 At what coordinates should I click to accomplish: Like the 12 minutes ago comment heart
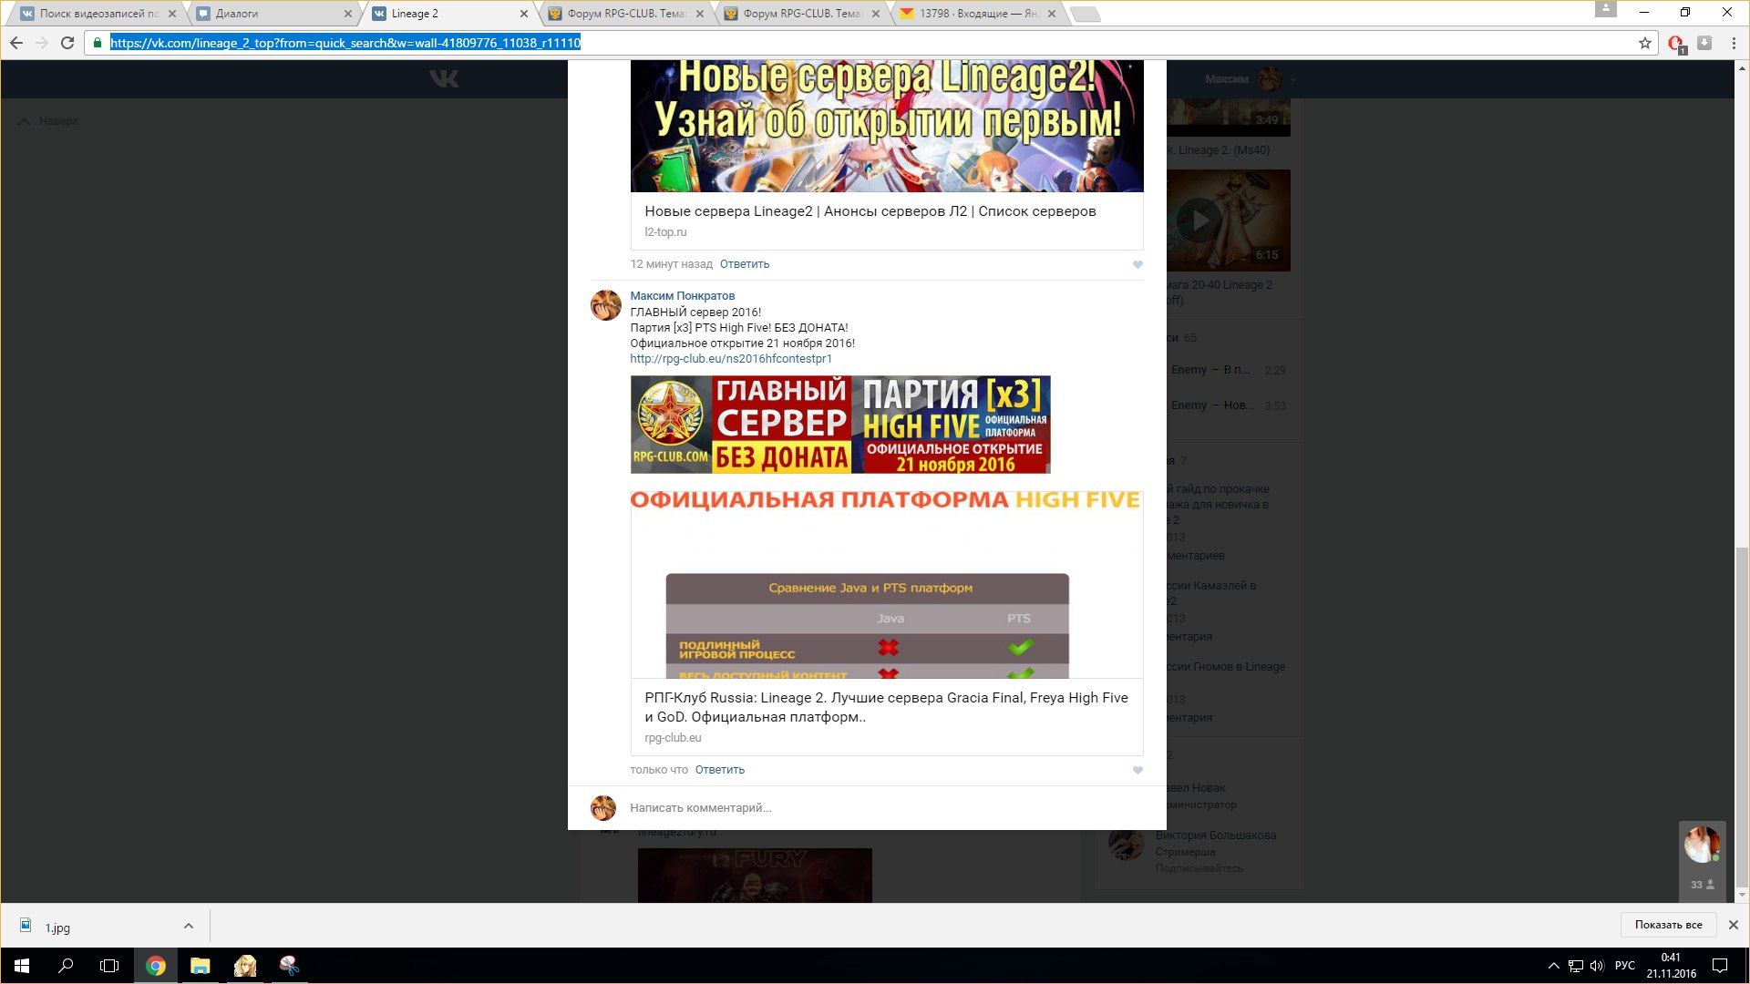point(1137,264)
